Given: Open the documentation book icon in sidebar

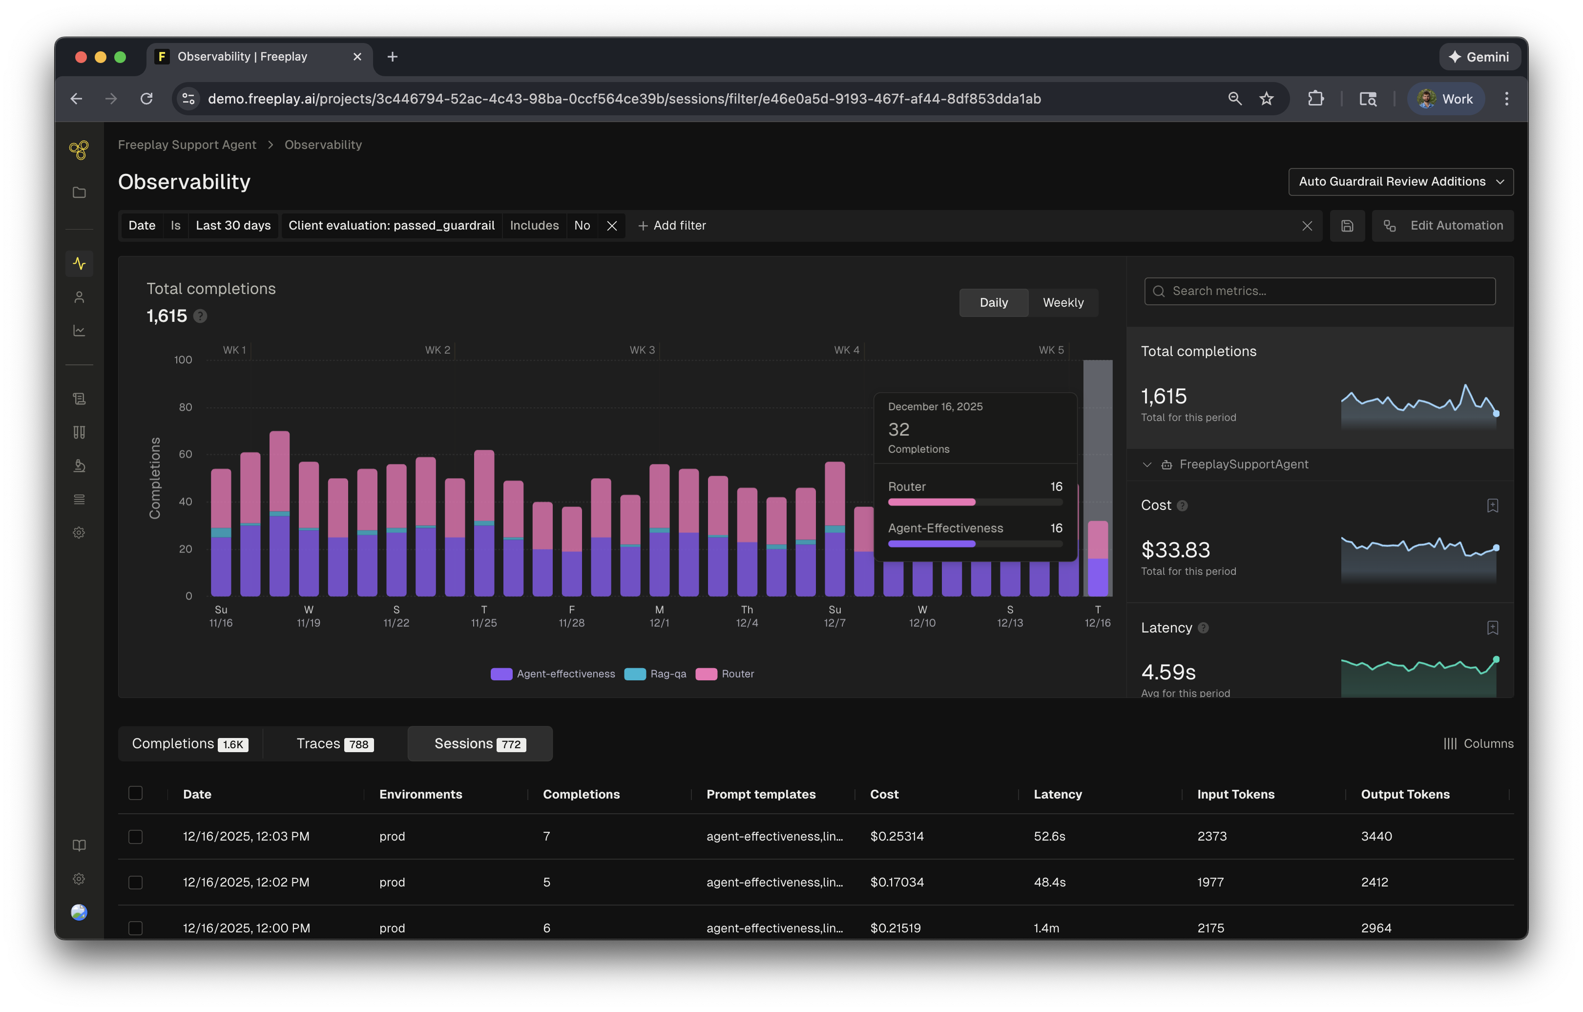Looking at the screenshot, I should point(79,845).
